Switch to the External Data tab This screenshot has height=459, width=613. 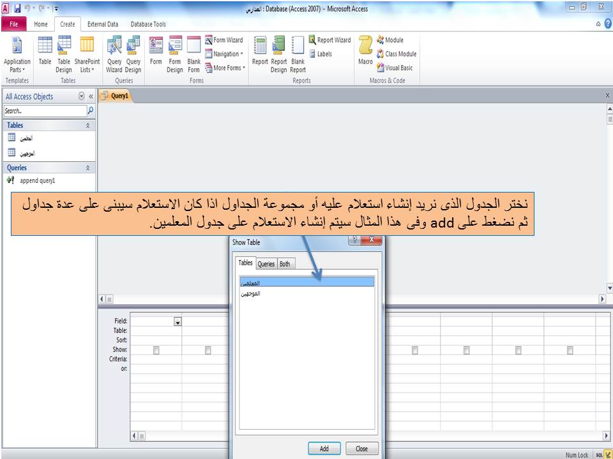pyautogui.click(x=103, y=24)
